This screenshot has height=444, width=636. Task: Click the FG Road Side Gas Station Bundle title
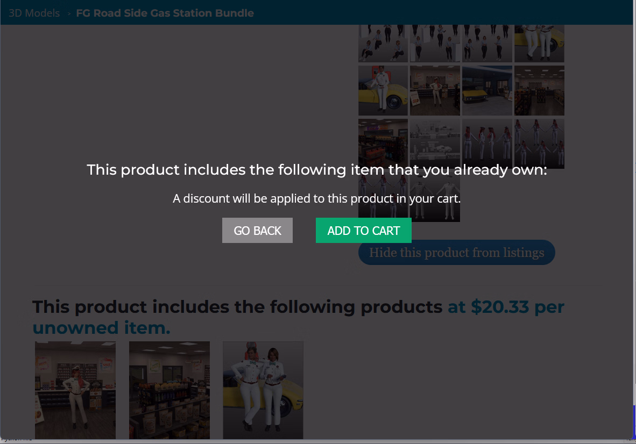tap(165, 13)
